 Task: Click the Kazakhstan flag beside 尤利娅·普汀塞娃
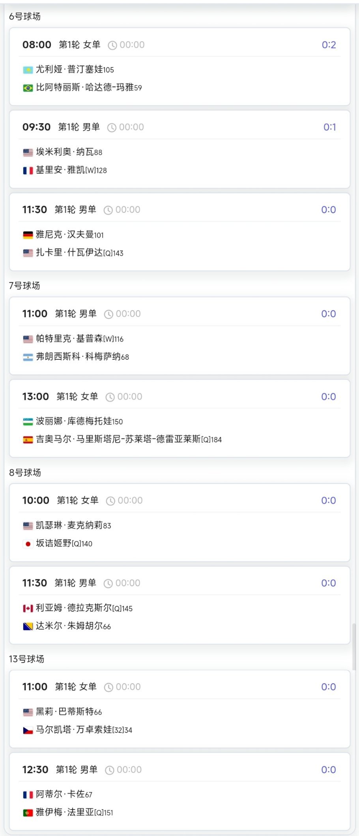click(x=28, y=70)
